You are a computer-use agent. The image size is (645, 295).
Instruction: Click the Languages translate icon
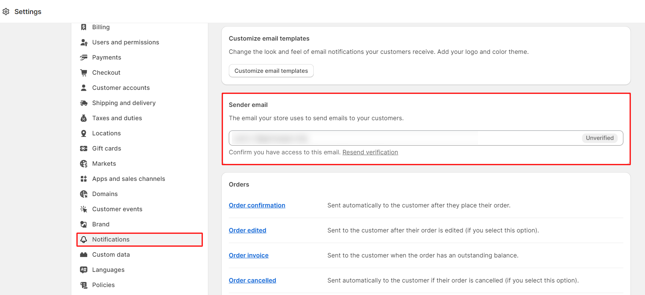pyautogui.click(x=84, y=270)
